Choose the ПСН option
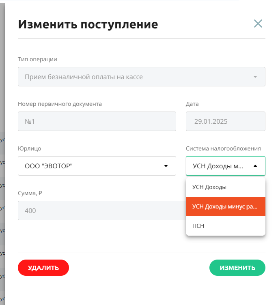Viewport: 278px width, 305px height. pyautogui.click(x=225, y=226)
